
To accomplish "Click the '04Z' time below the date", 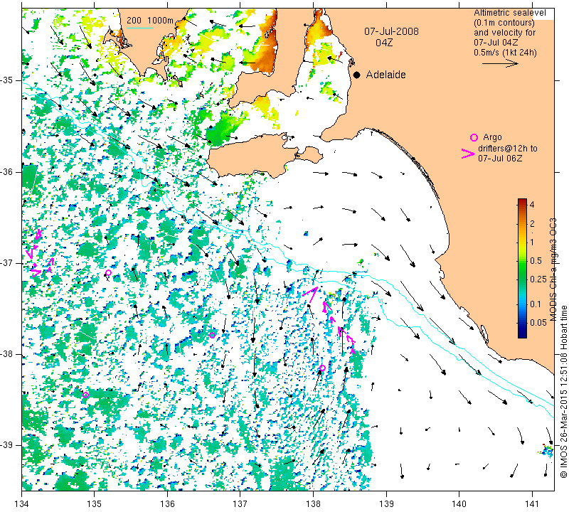I will point(384,43).
